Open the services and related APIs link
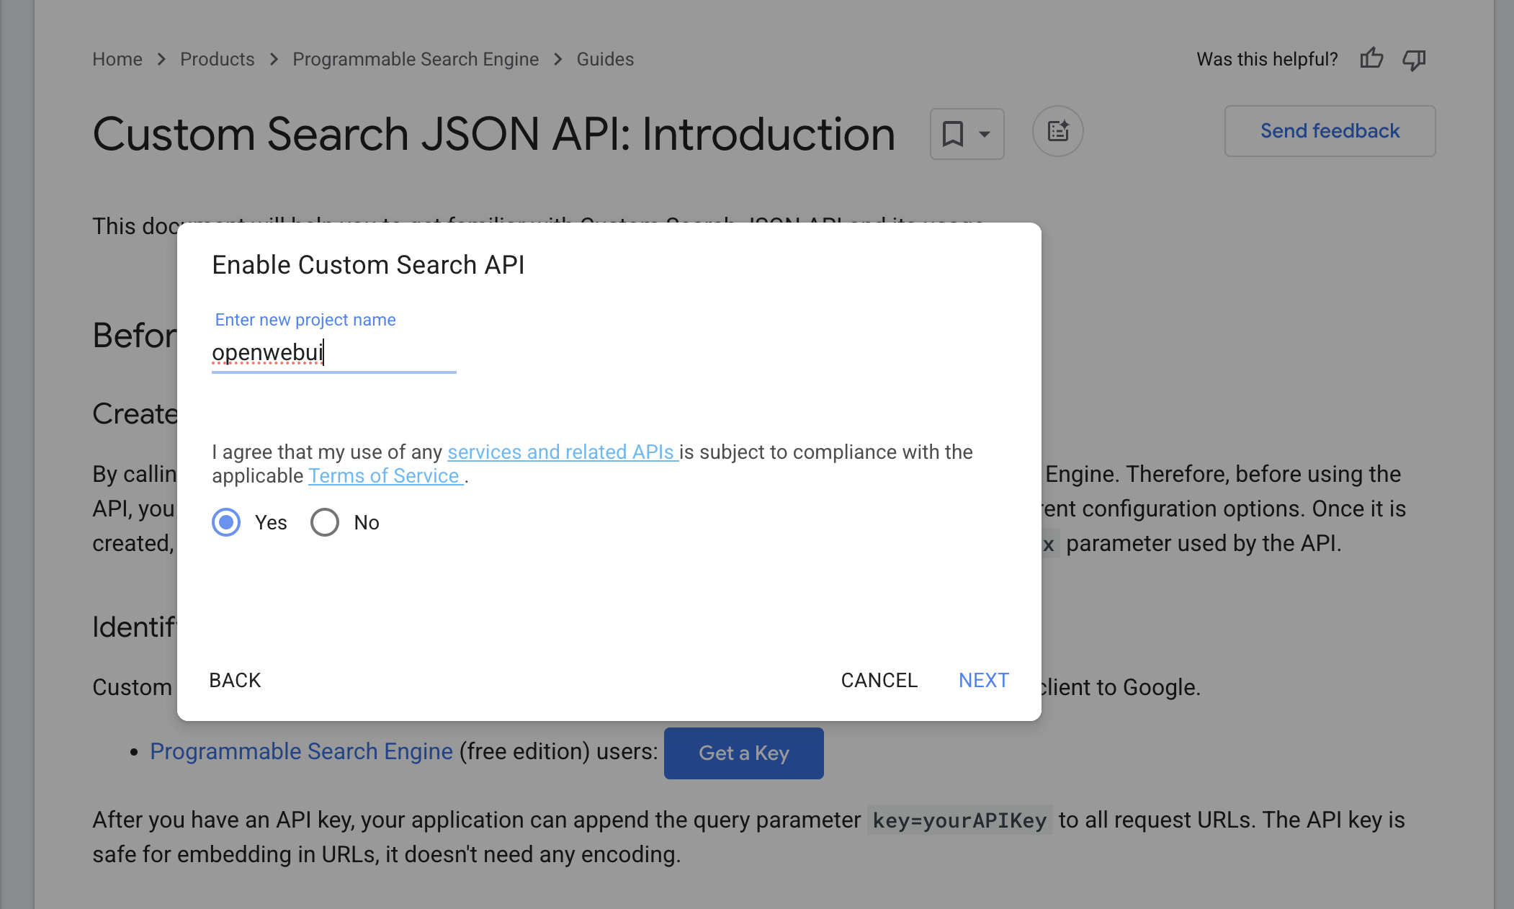1514x909 pixels. [x=563, y=452]
